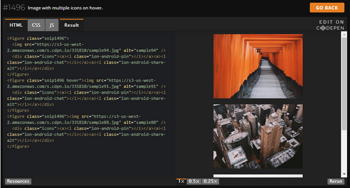Set preview zoom to 0.25x
The image size is (350, 188).
click(x=210, y=182)
